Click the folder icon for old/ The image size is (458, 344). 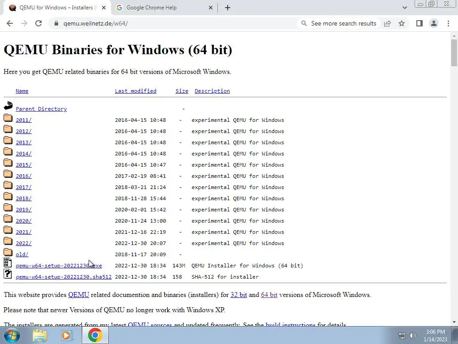click(8, 252)
